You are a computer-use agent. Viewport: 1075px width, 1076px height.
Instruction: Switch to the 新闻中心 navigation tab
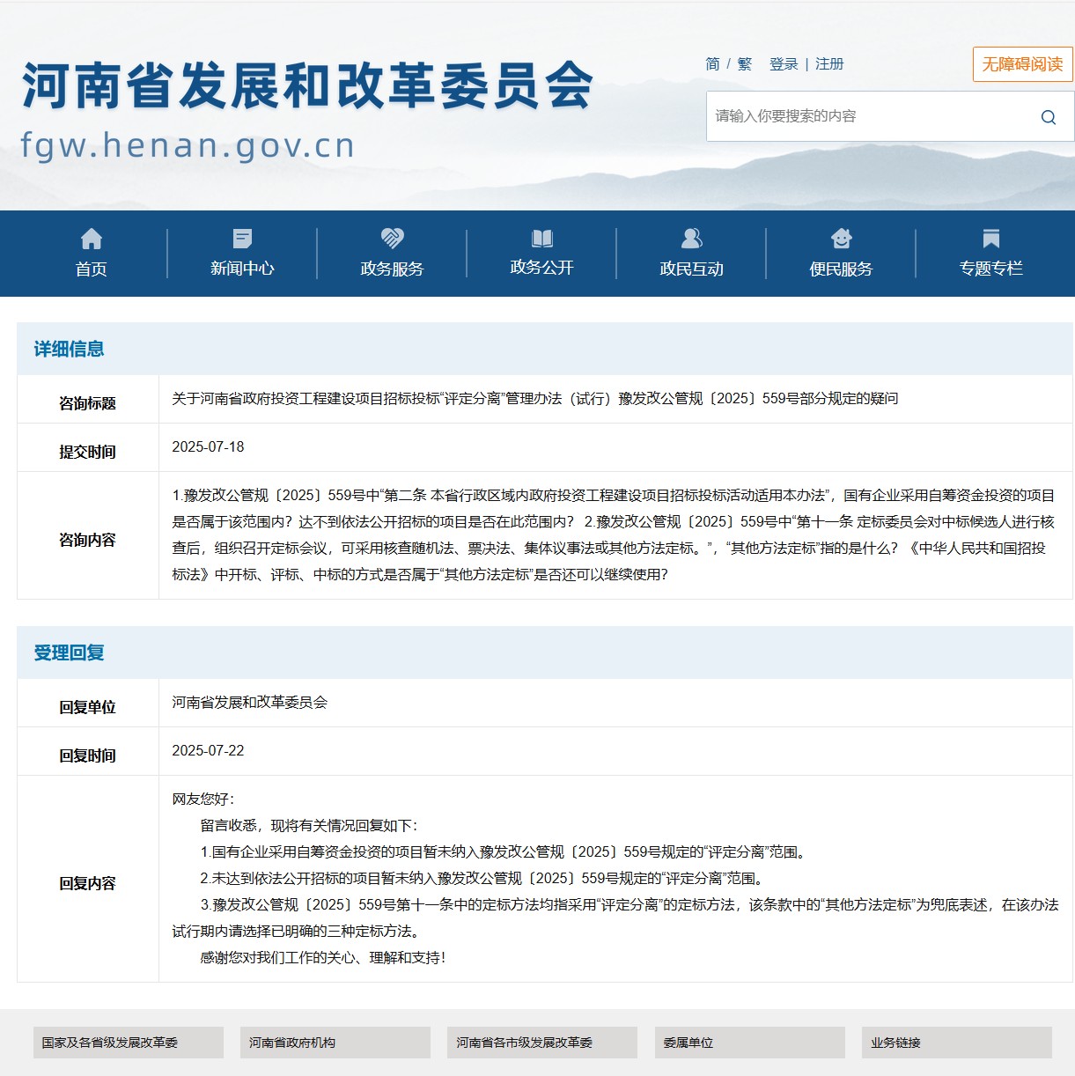click(241, 269)
